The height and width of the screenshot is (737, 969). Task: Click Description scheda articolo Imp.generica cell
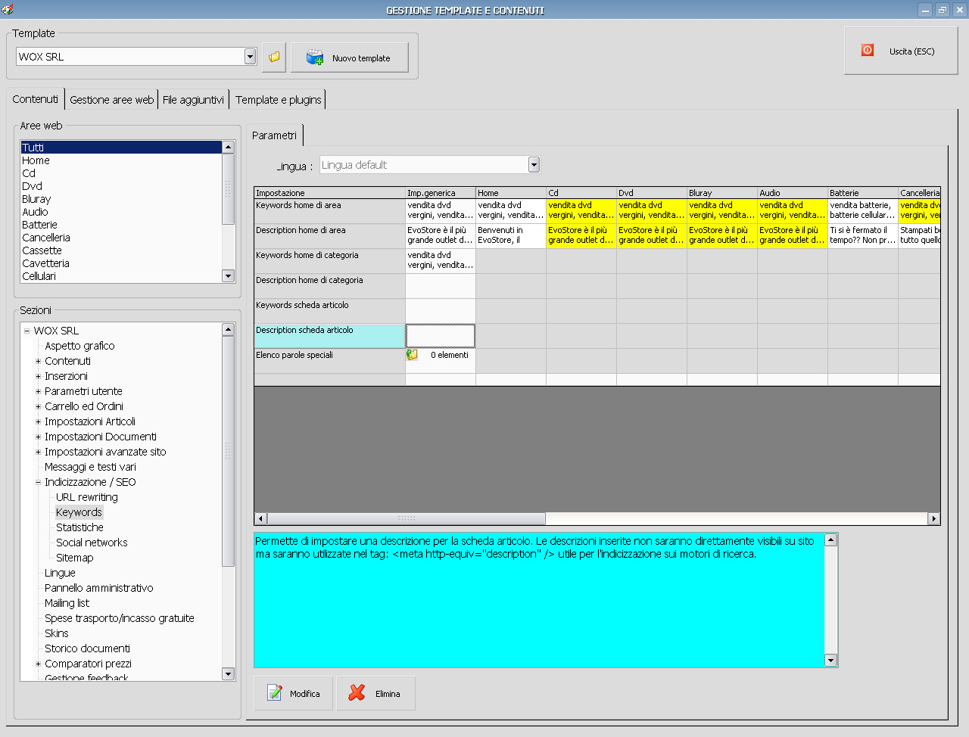[x=440, y=335]
